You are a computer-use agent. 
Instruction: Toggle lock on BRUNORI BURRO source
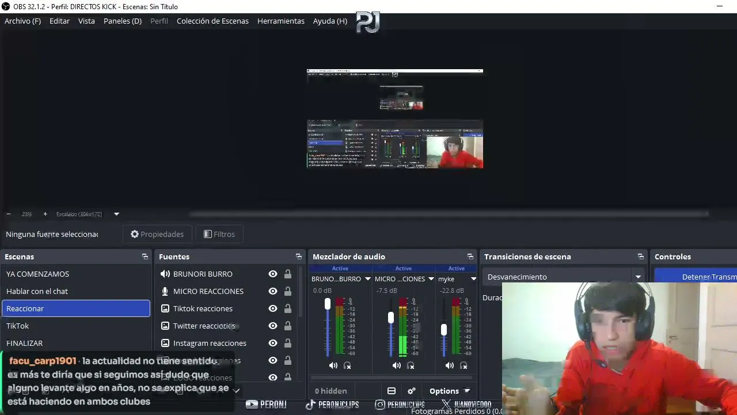(x=287, y=274)
